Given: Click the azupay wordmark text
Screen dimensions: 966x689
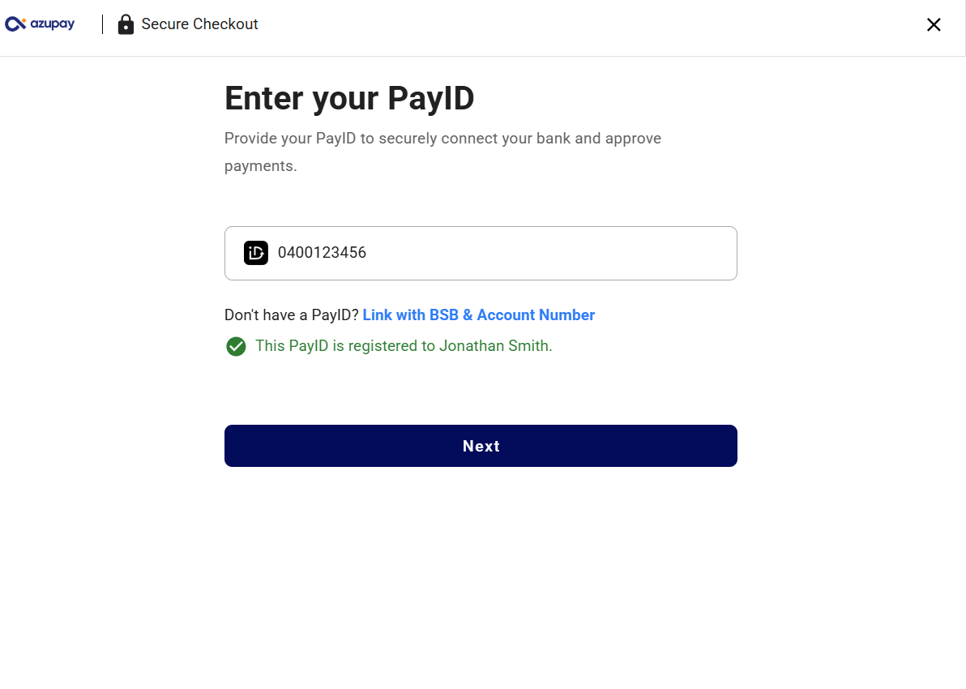Looking at the screenshot, I should [x=53, y=24].
